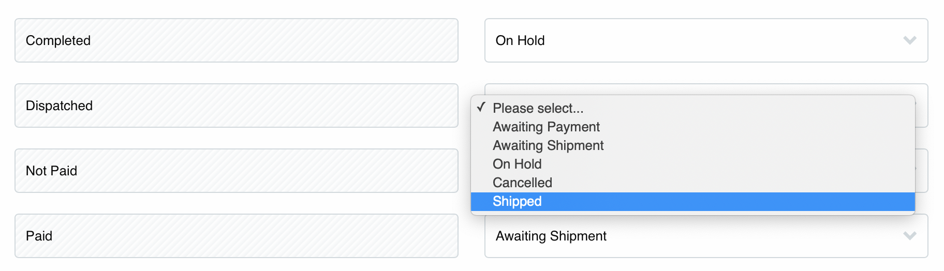The image size is (944, 271).
Task: Click chevron arrow on On Hold dropdown
Action: tap(909, 40)
